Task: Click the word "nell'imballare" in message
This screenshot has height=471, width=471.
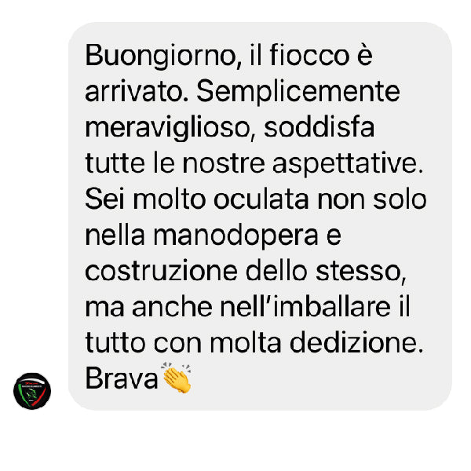Action: (305, 307)
